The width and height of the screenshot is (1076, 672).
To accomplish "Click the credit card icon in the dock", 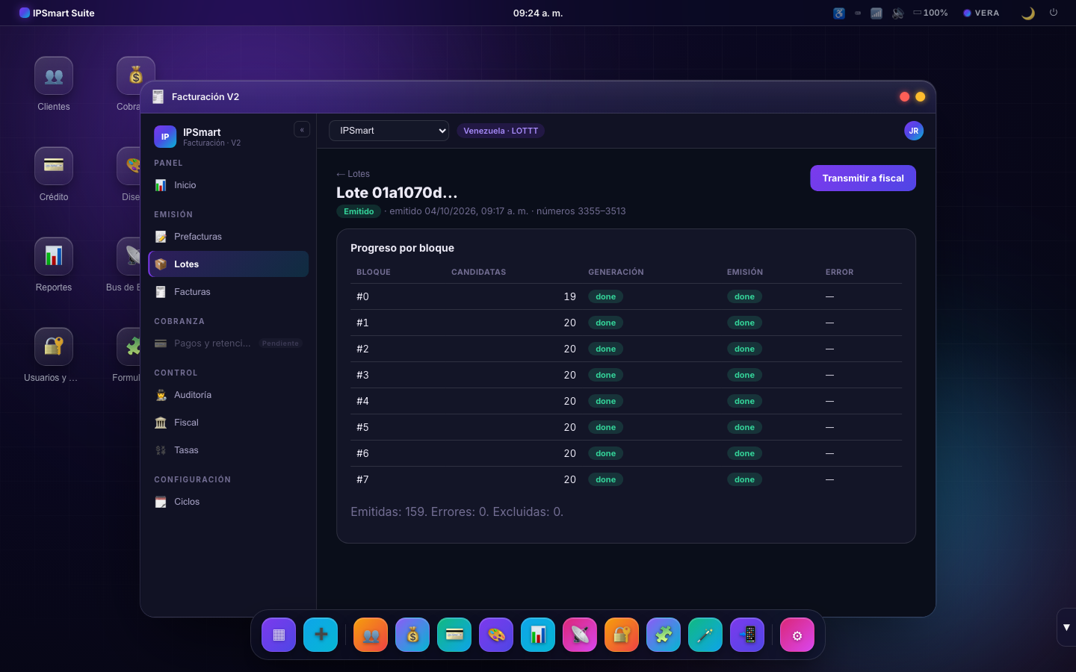I will tap(454, 635).
